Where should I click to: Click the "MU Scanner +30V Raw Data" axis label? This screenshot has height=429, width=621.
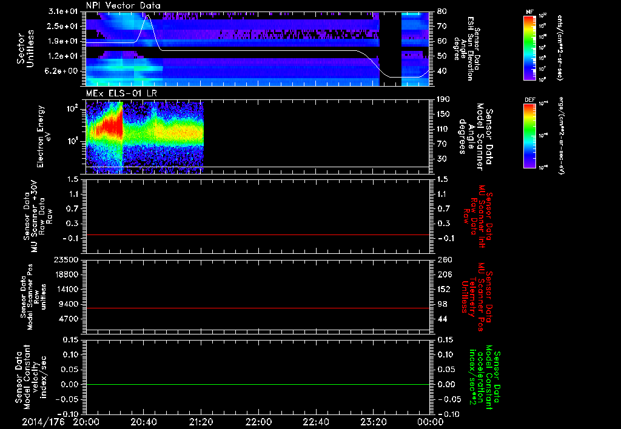(x=38, y=216)
